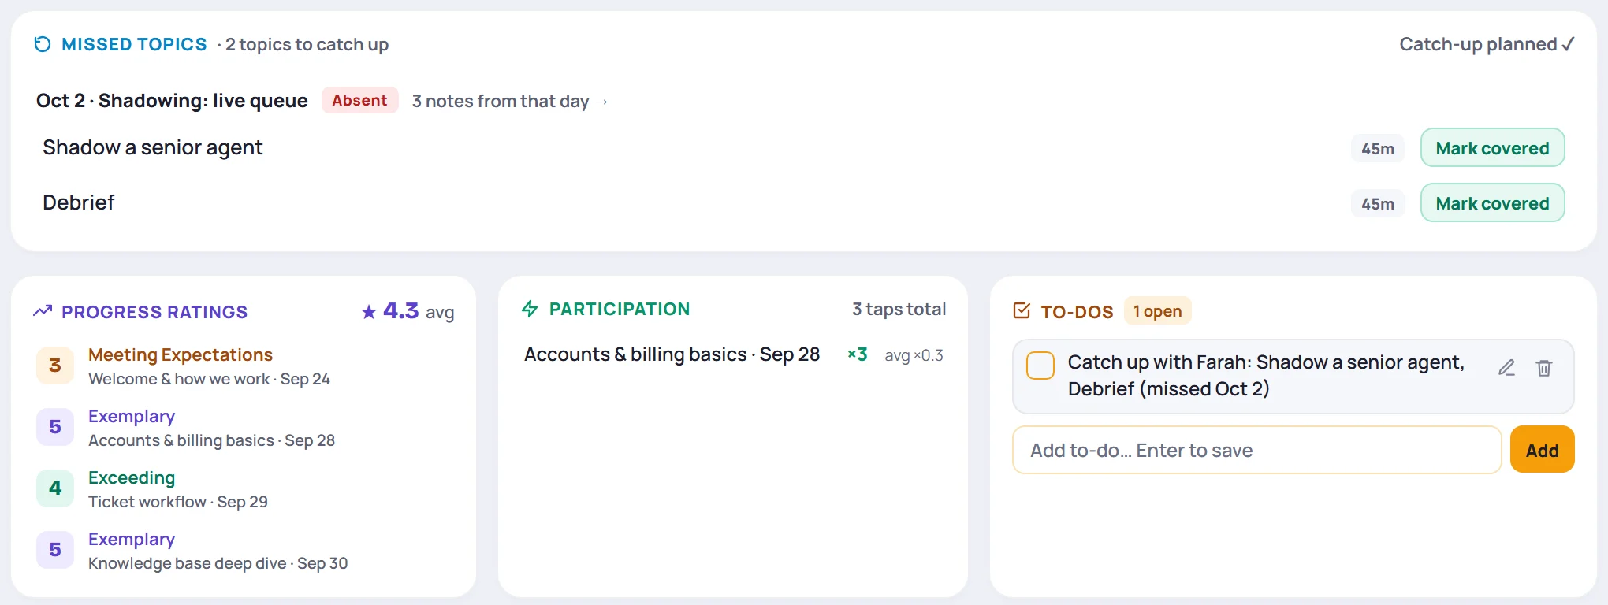Select Exemplary Knowledge base deep dive rating
Viewport: 1608px width, 605px height.
[x=244, y=551]
